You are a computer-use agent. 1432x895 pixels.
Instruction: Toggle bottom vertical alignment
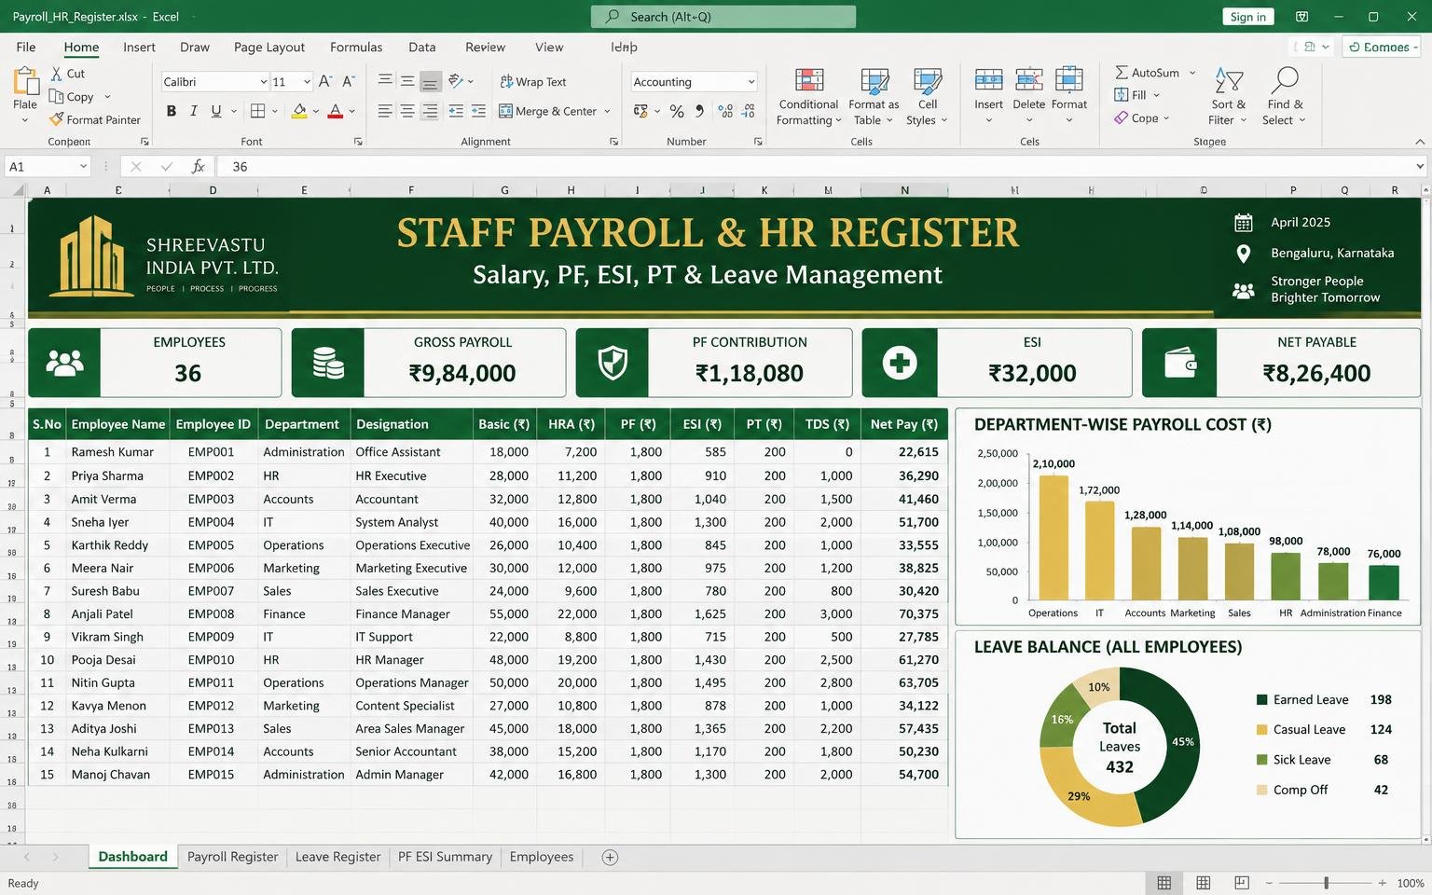[430, 81]
